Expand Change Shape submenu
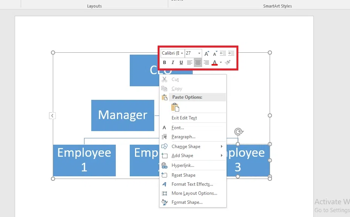 tap(193, 146)
